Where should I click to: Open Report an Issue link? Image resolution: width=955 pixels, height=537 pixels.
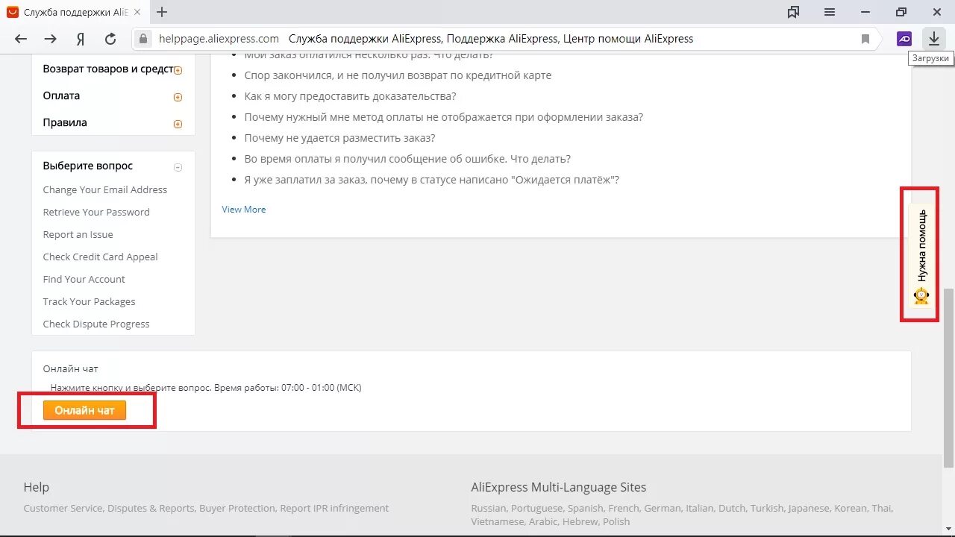click(x=78, y=234)
